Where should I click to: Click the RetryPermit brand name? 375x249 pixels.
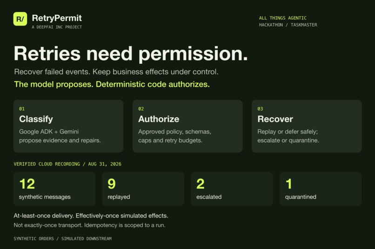coord(57,18)
